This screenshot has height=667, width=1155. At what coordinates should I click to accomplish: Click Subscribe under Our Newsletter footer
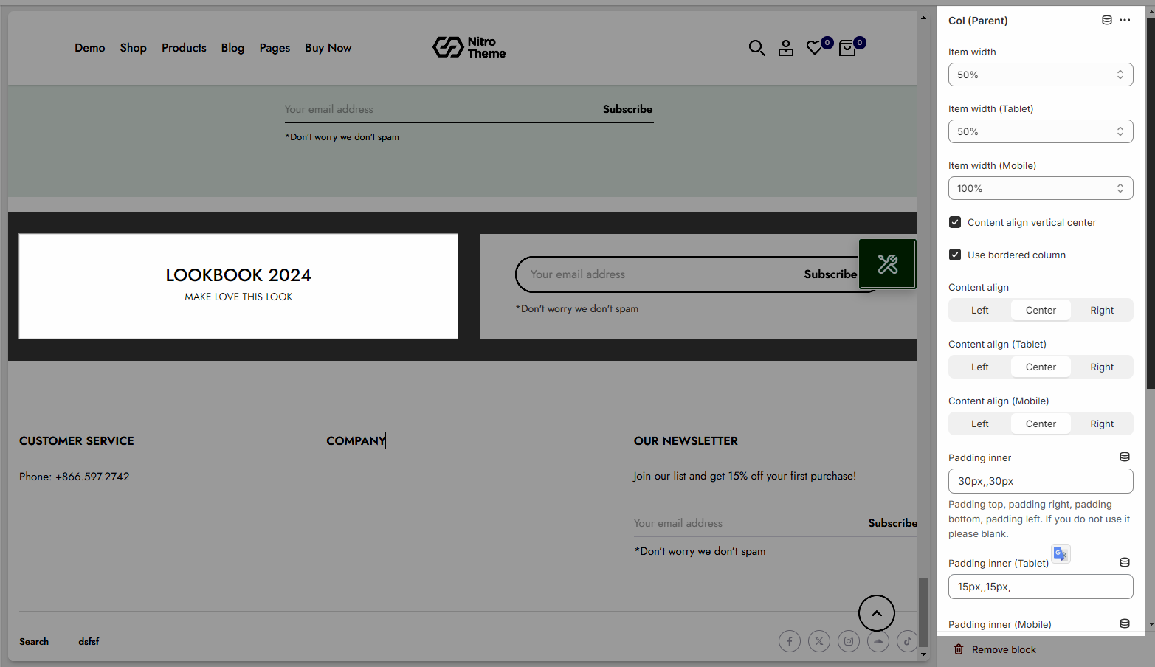(893, 523)
